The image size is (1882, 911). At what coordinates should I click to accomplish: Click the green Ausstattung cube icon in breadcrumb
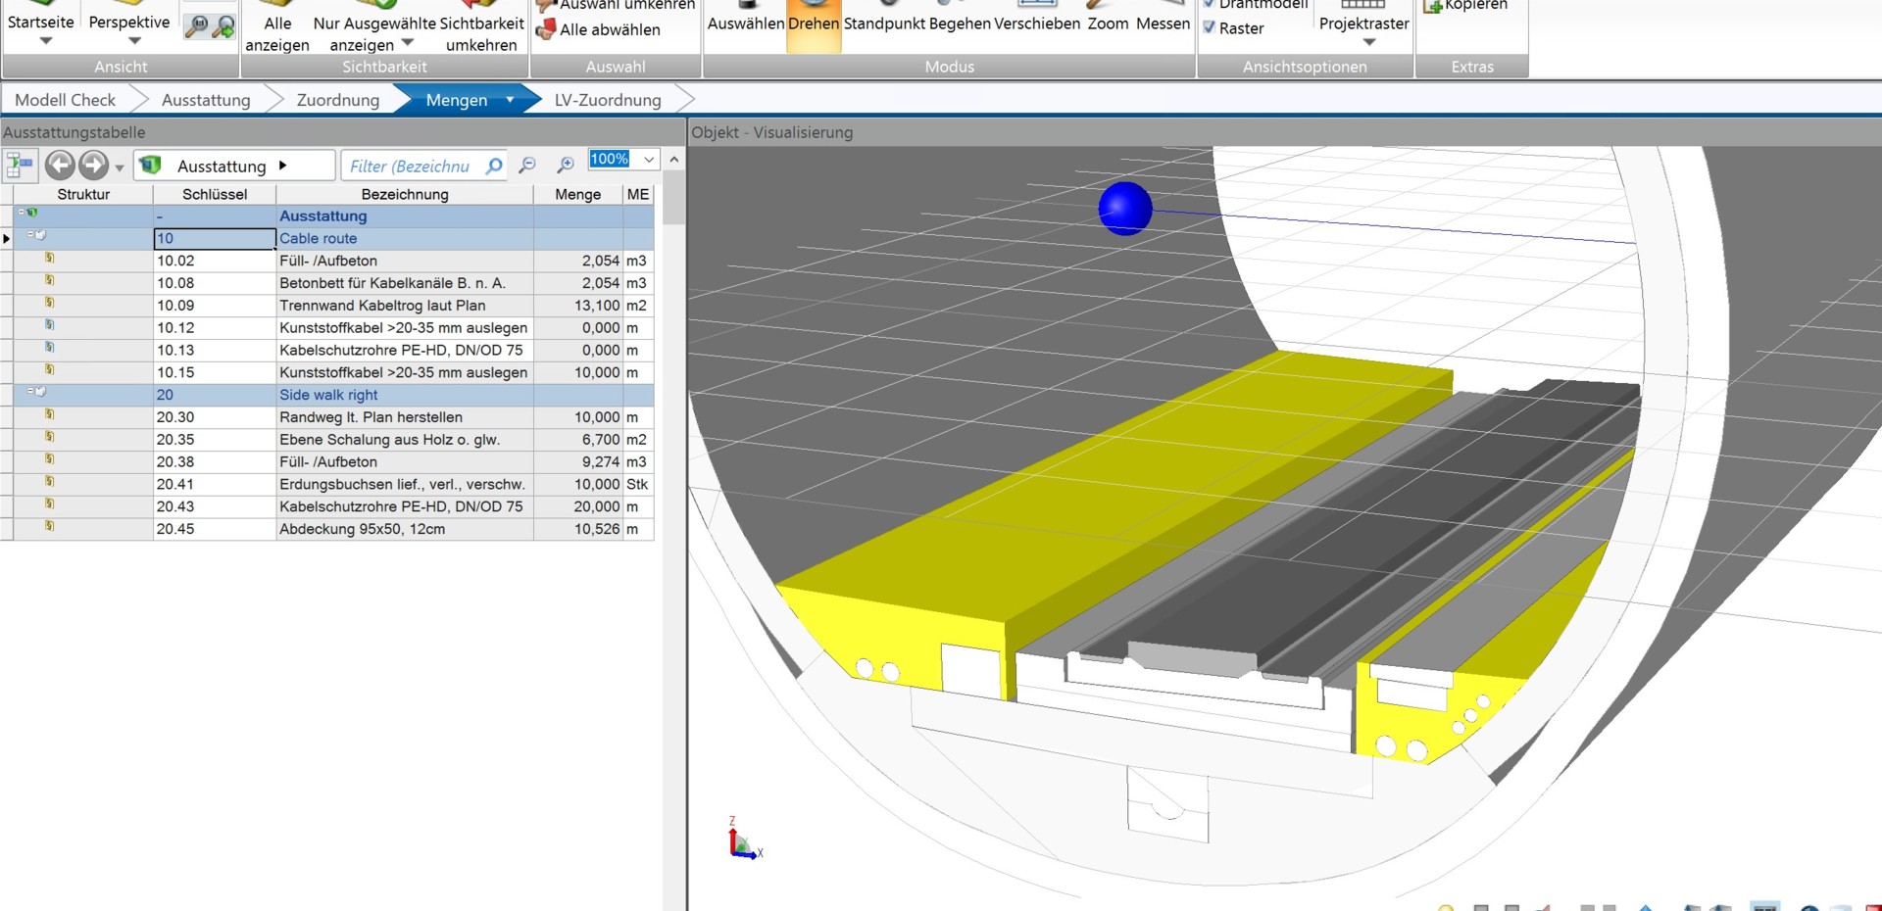tap(150, 166)
